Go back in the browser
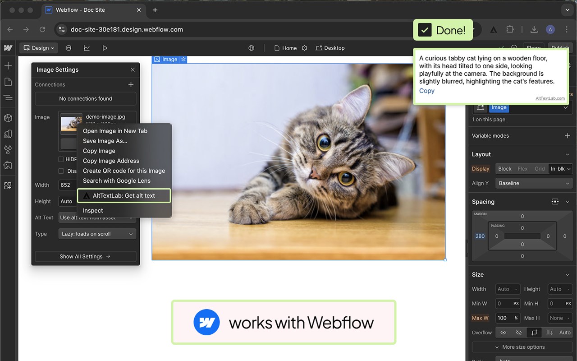Image resolution: width=577 pixels, height=361 pixels. 10,29
